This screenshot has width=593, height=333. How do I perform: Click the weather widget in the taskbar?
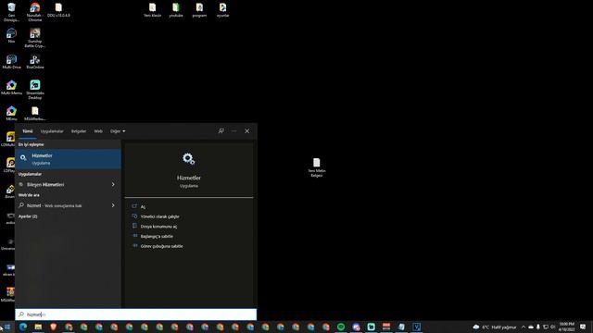pos(494,327)
